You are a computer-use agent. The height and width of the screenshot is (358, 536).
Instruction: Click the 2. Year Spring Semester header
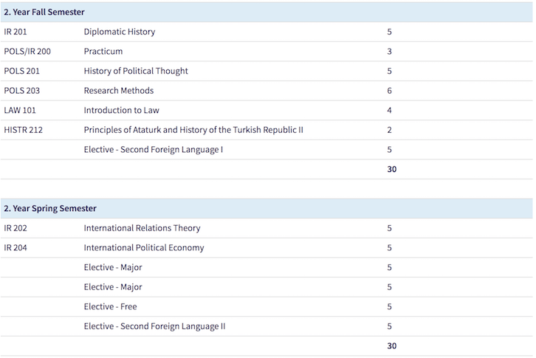point(50,209)
